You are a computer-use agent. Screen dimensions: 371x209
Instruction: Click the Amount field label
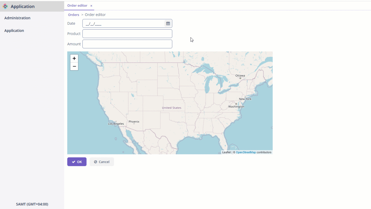click(74, 44)
